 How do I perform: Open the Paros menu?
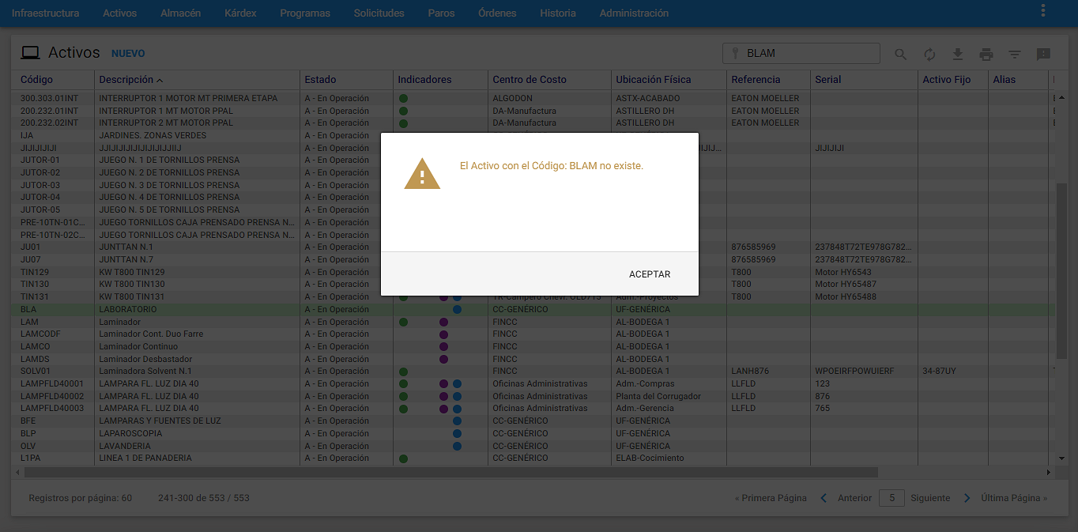tap(441, 13)
